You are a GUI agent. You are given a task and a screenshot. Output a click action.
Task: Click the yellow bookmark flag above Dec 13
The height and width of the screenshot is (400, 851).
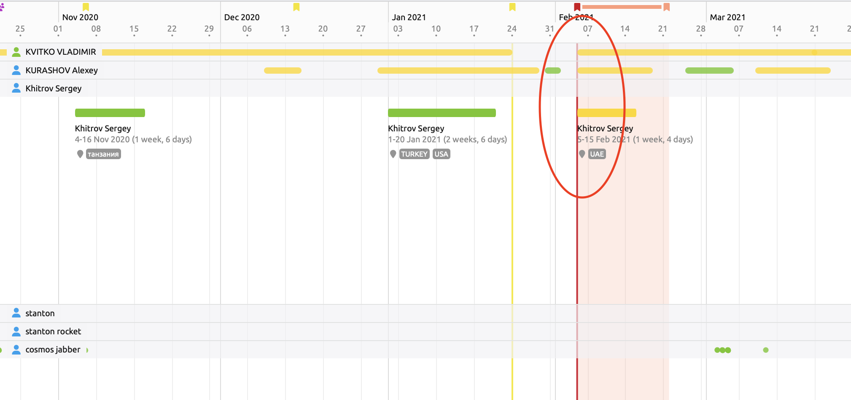[296, 7]
